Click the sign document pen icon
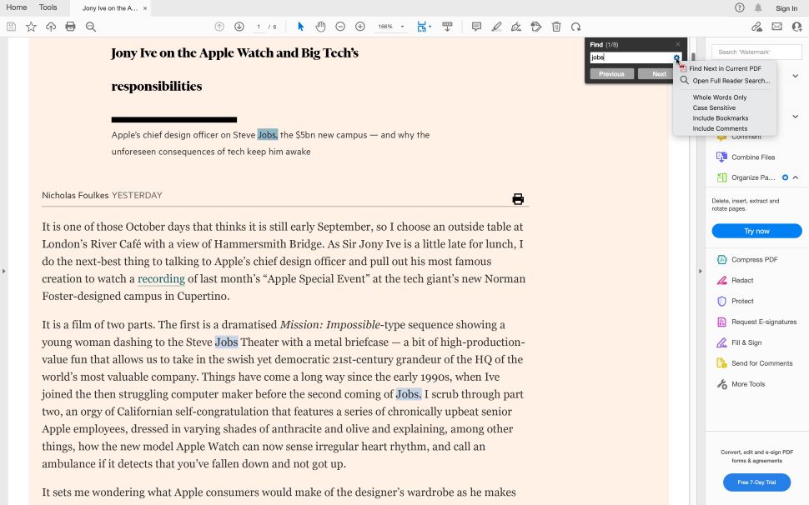The width and height of the screenshot is (809, 505). (x=516, y=27)
